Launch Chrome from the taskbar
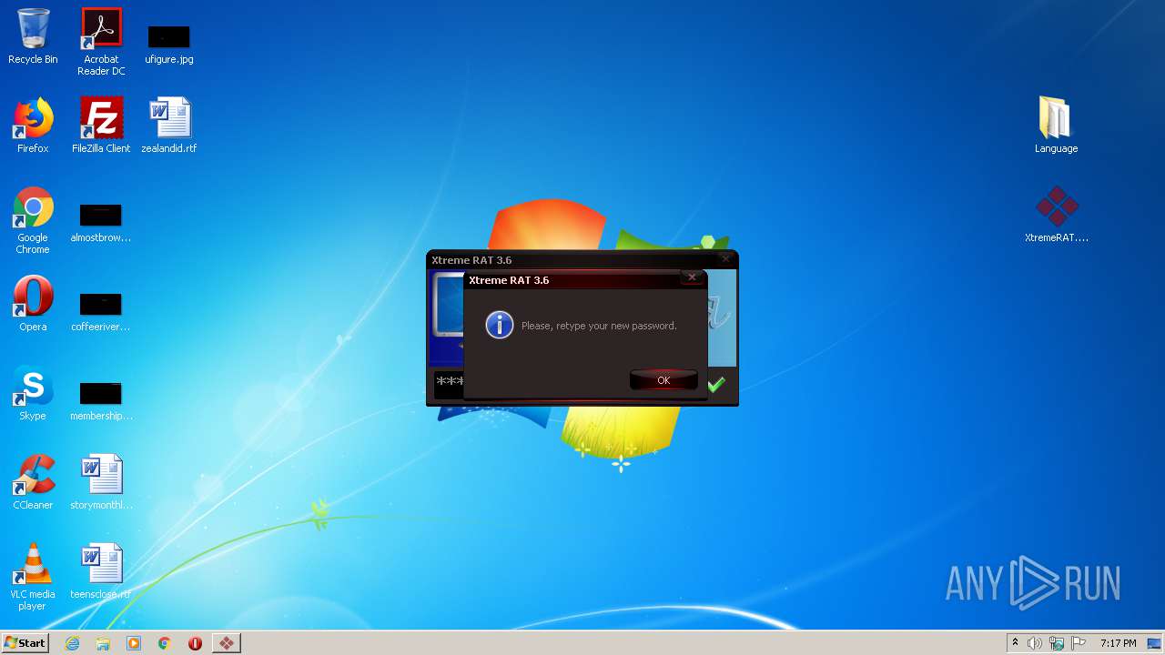Viewport: 1165px width, 655px height. (x=165, y=643)
